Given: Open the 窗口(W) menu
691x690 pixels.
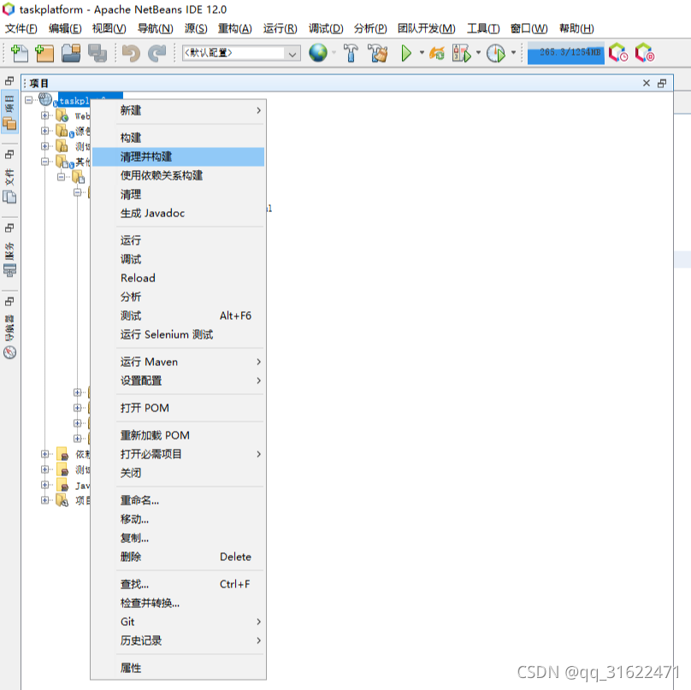Looking at the screenshot, I should (529, 28).
